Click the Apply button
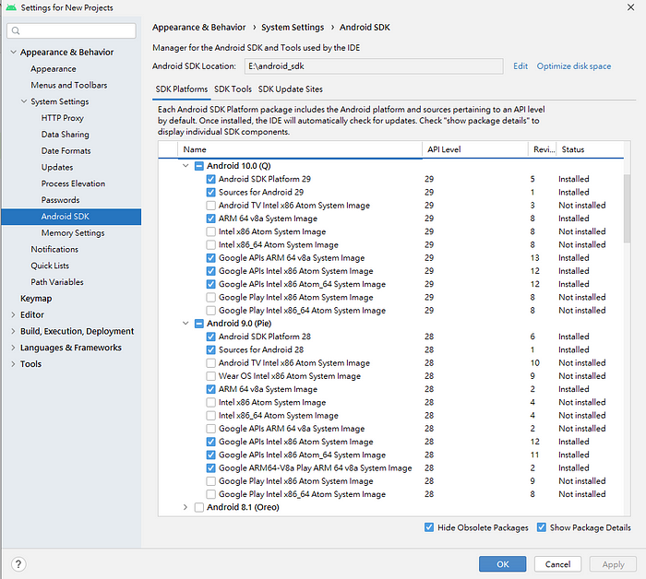 [x=613, y=563]
